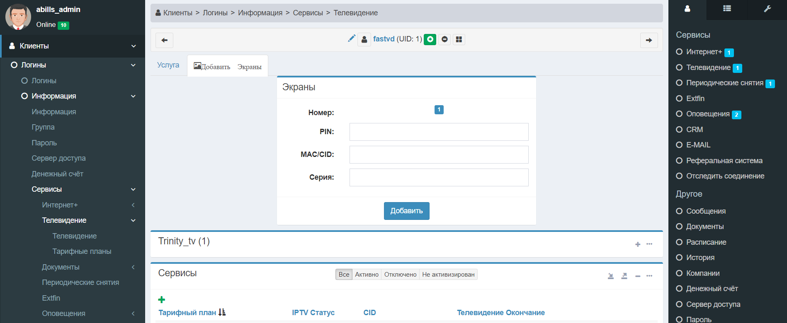This screenshot has width=787, height=323.
Task: Open the wrench settings tab in right panel
Action: click(x=767, y=9)
